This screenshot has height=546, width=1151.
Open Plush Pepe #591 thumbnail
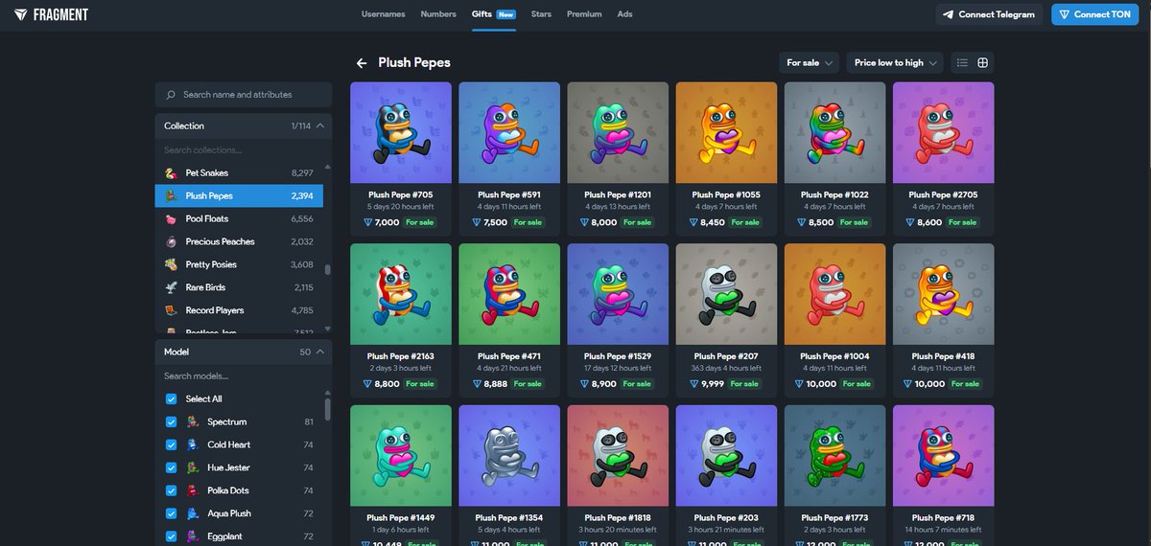point(509,133)
